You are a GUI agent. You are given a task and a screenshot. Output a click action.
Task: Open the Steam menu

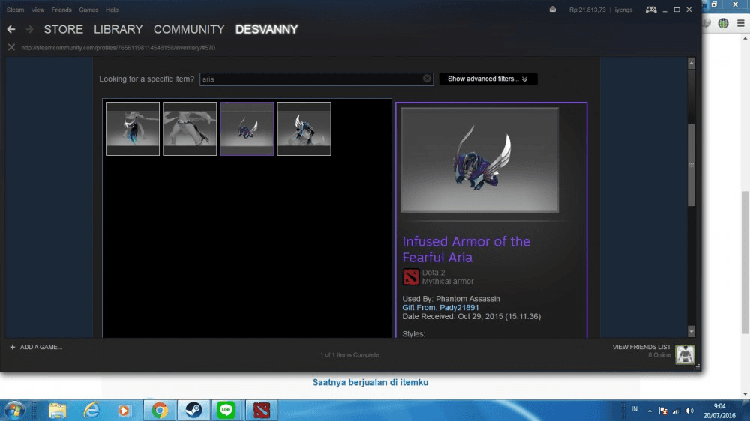(15, 10)
